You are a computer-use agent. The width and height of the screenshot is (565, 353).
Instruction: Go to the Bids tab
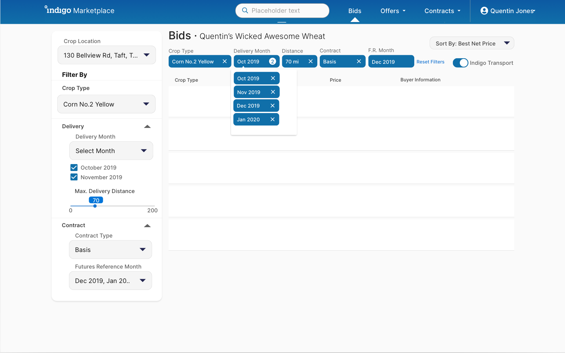(x=355, y=11)
